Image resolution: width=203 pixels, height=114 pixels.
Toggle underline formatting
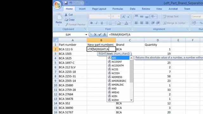point(102,23)
